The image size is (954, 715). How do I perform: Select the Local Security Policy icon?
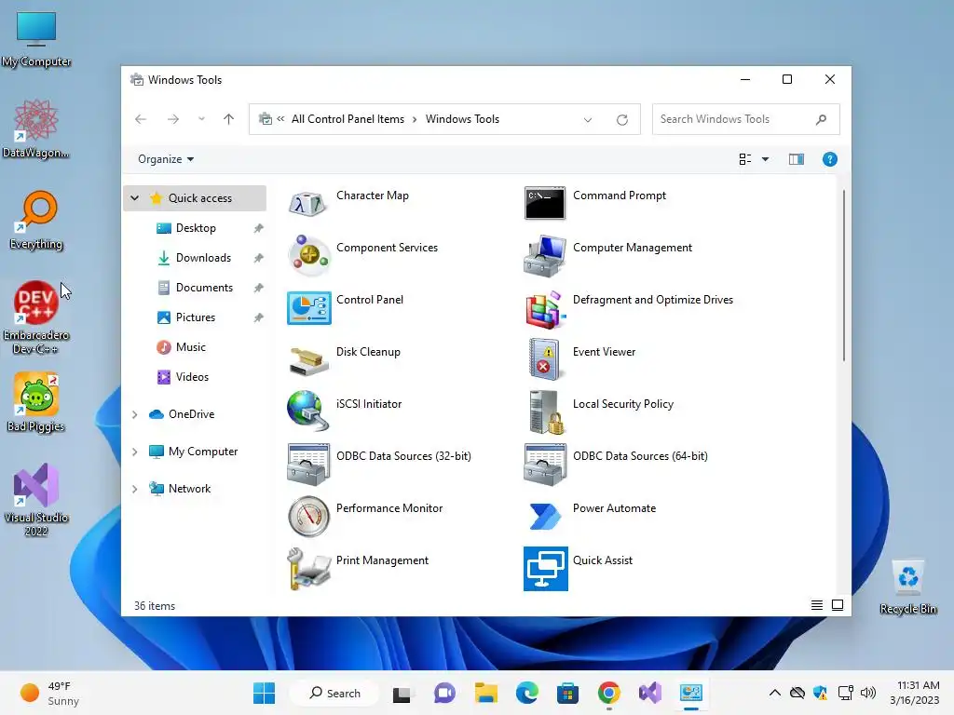tap(546, 412)
